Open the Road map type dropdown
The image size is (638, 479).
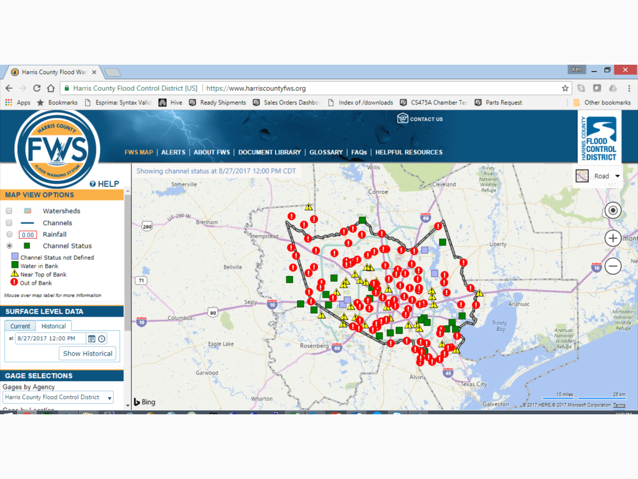tap(598, 176)
